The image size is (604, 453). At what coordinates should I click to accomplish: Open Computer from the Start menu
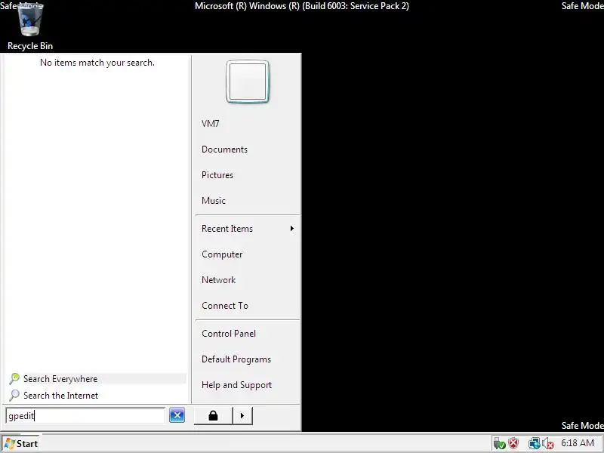pos(222,254)
